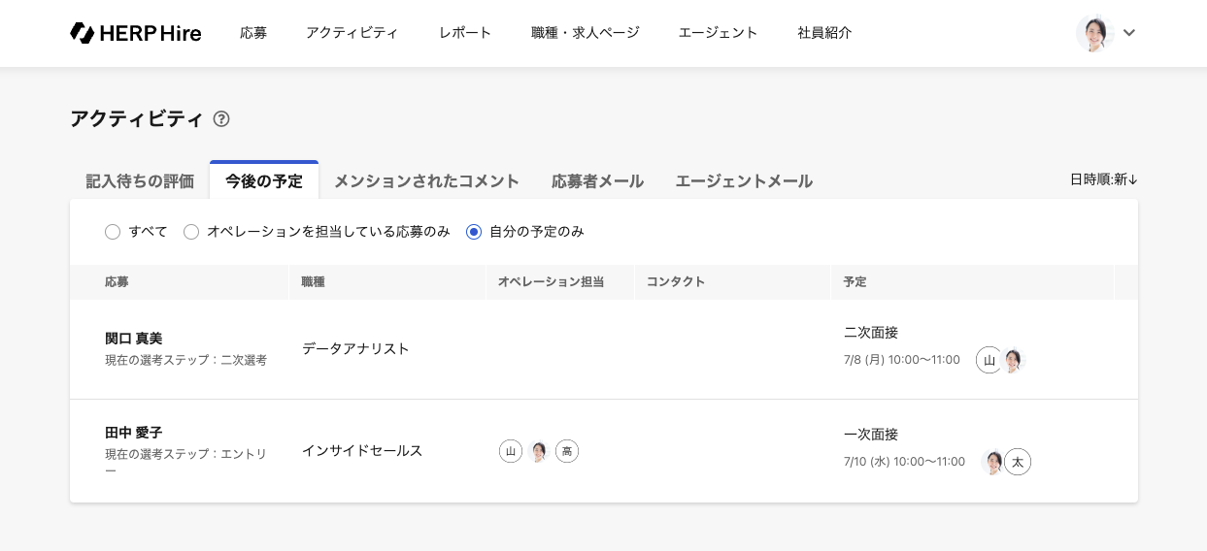Open applicant 田中 愛子's record

click(134, 433)
